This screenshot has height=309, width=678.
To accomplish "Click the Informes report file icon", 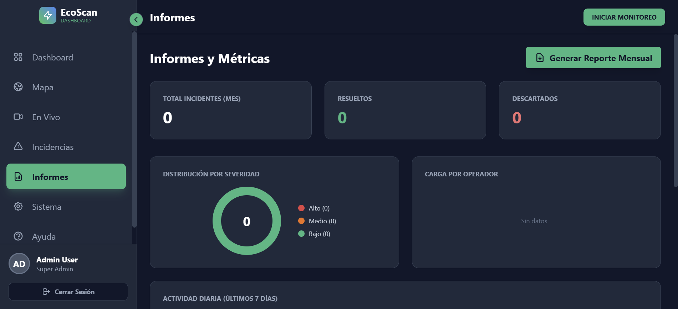I will click(x=18, y=177).
